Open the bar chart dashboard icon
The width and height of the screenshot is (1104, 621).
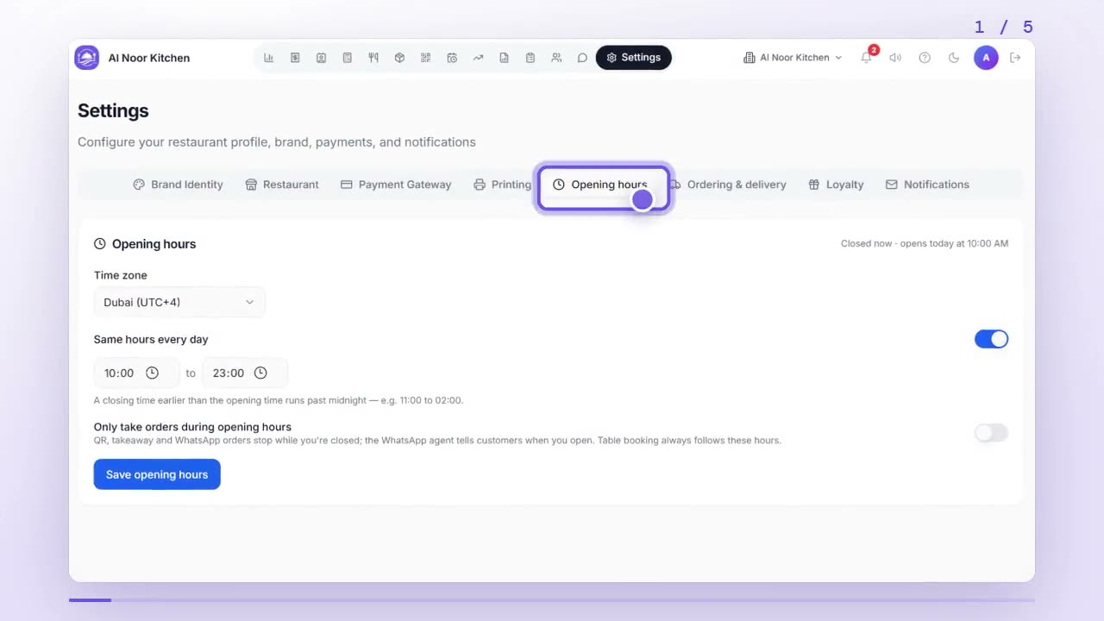(x=269, y=58)
